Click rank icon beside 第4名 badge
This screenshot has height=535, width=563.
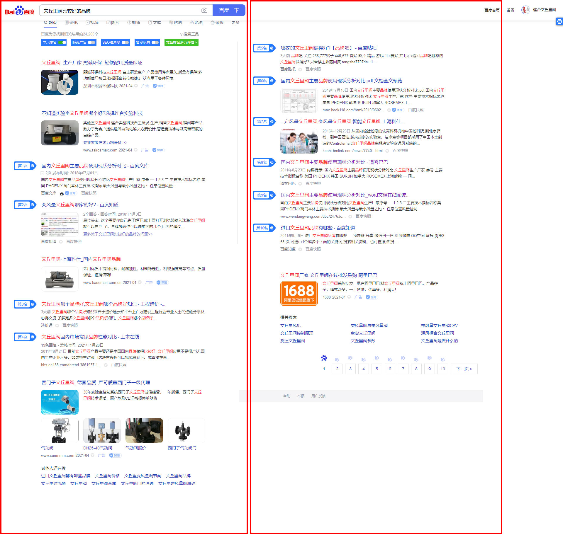tap(33, 337)
